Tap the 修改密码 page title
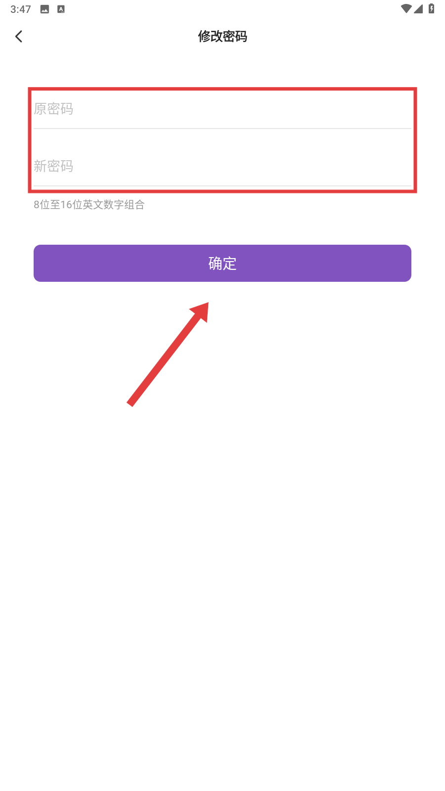 (x=222, y=36)
